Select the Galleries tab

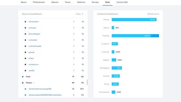(x=81, y=2)
